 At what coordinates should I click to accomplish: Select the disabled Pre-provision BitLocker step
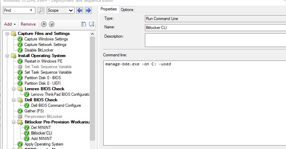click(x=43, y=117)
